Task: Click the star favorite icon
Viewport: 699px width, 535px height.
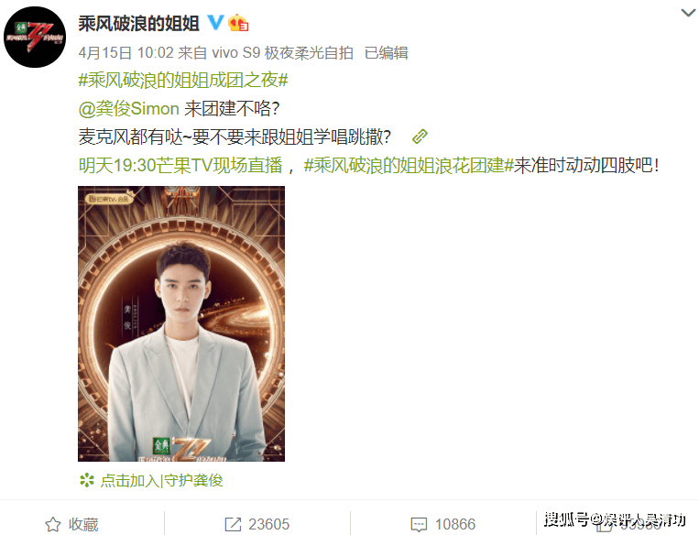Action: 53,524
